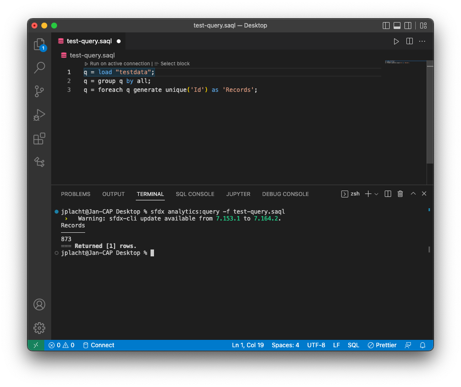This screenshot has width=461, height=387.
Task: Select the Source Control icon
Action: tap(39, 91)
